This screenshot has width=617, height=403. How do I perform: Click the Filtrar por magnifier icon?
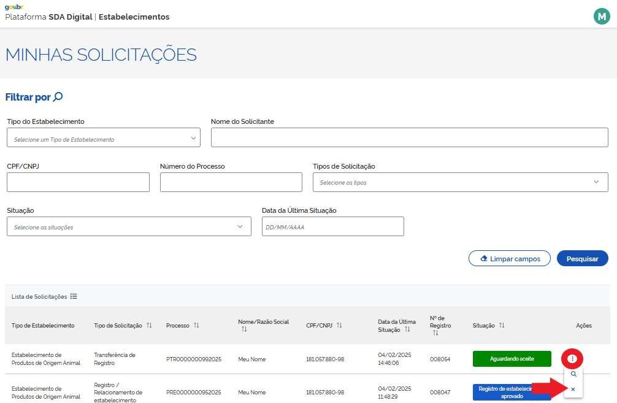coord(58,97)
